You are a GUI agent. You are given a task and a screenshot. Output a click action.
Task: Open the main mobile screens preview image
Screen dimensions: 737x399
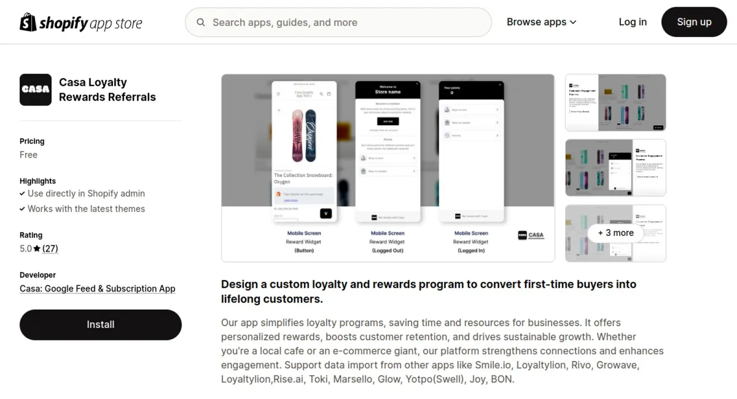pos(388,168)
